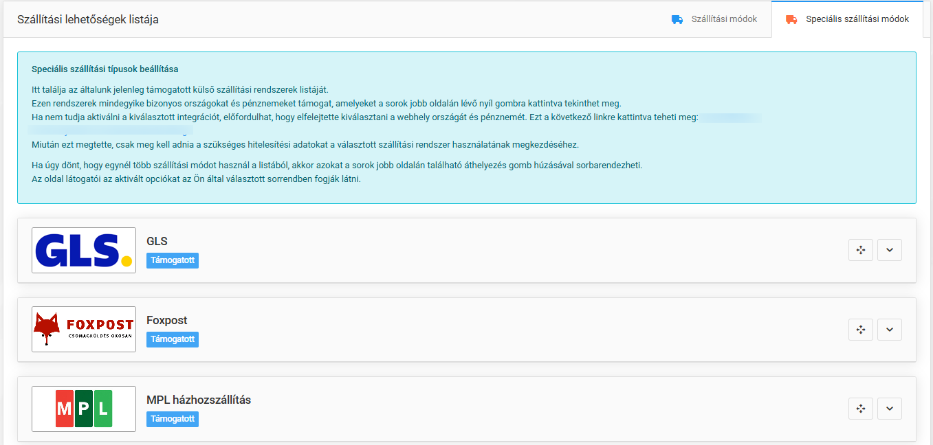Click the GLS logo image
933x445 pixels.
(84, 250)
